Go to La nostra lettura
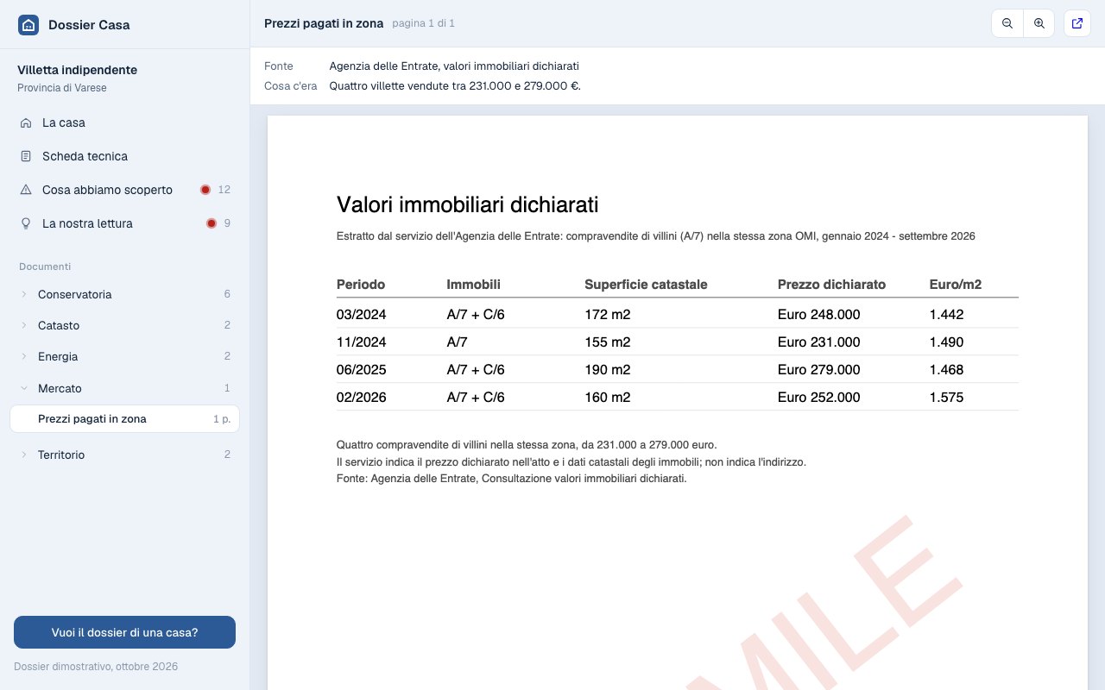The width and height of the screenshot is (1105, 690). (124, 223)
